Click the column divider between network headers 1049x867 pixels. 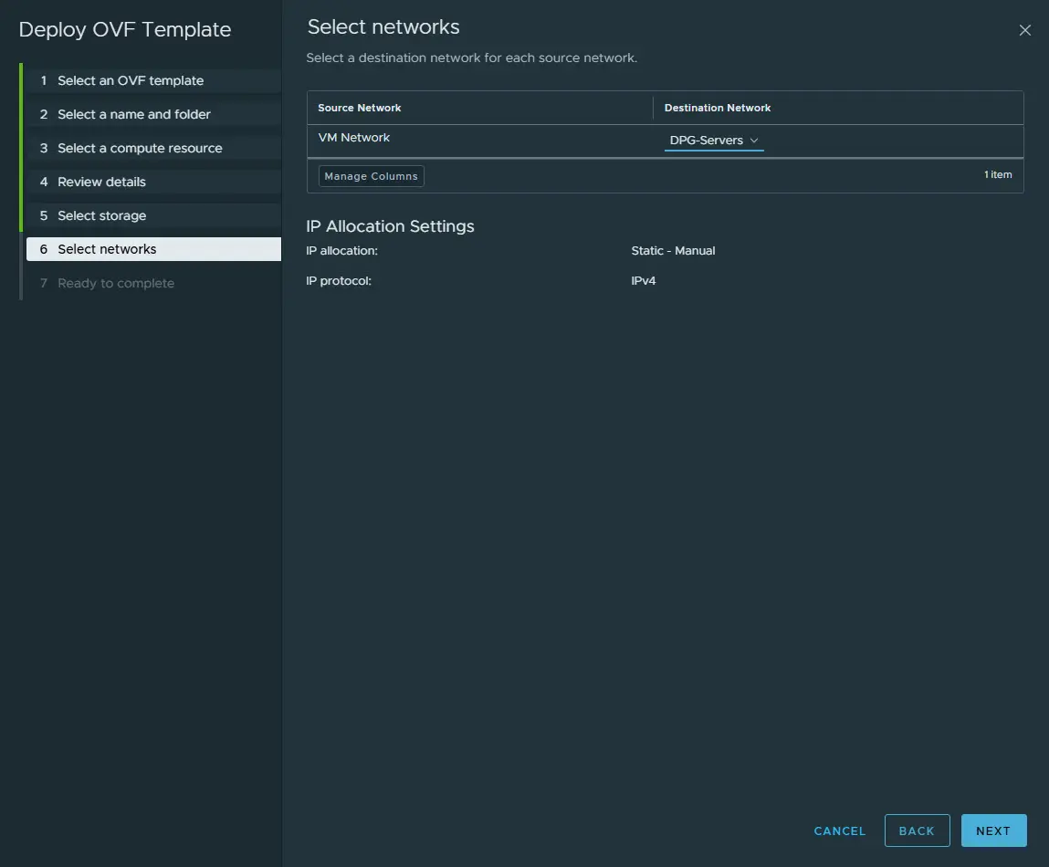click(654, 108)
